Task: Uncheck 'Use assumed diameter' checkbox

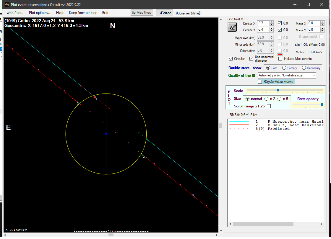Action: (x=251, y=59)
